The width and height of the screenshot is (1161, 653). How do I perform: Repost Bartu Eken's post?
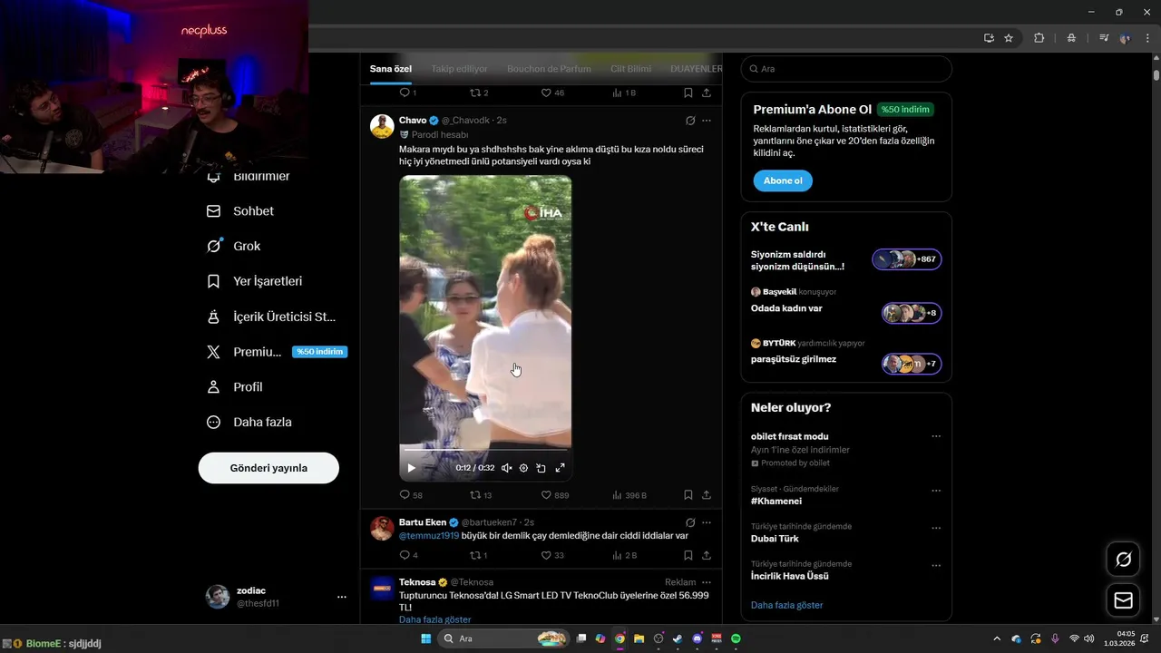pos(479,555)
